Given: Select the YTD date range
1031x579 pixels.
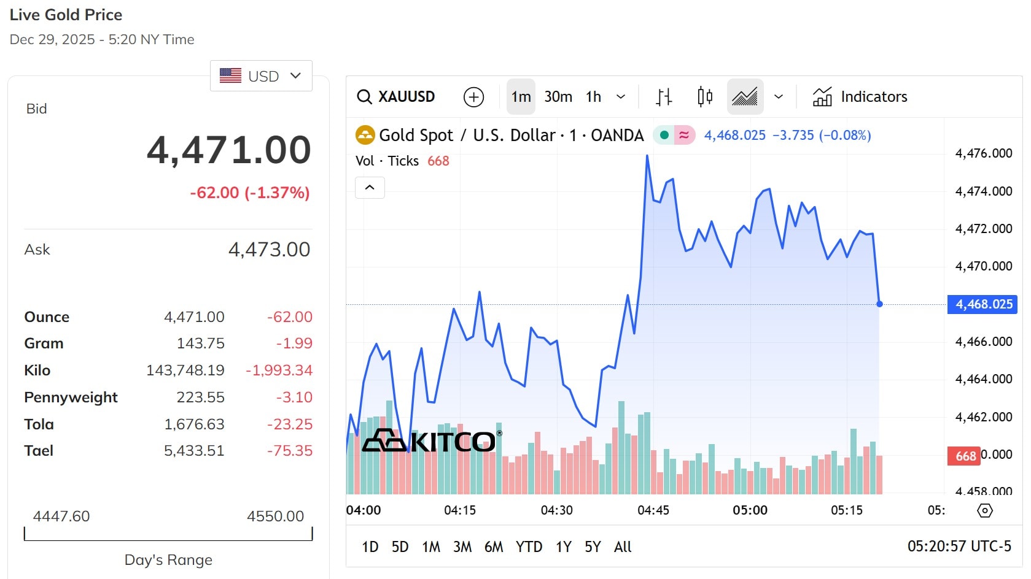Looking at the screenshot, I should pyautogui.click(x=529, y=546).
